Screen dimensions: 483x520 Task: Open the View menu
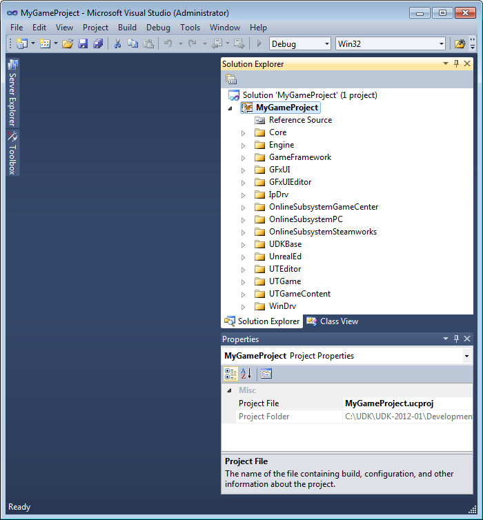[x=64, y=28]
